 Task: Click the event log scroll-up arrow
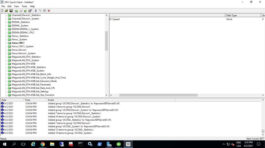click(x=263, y=100)
